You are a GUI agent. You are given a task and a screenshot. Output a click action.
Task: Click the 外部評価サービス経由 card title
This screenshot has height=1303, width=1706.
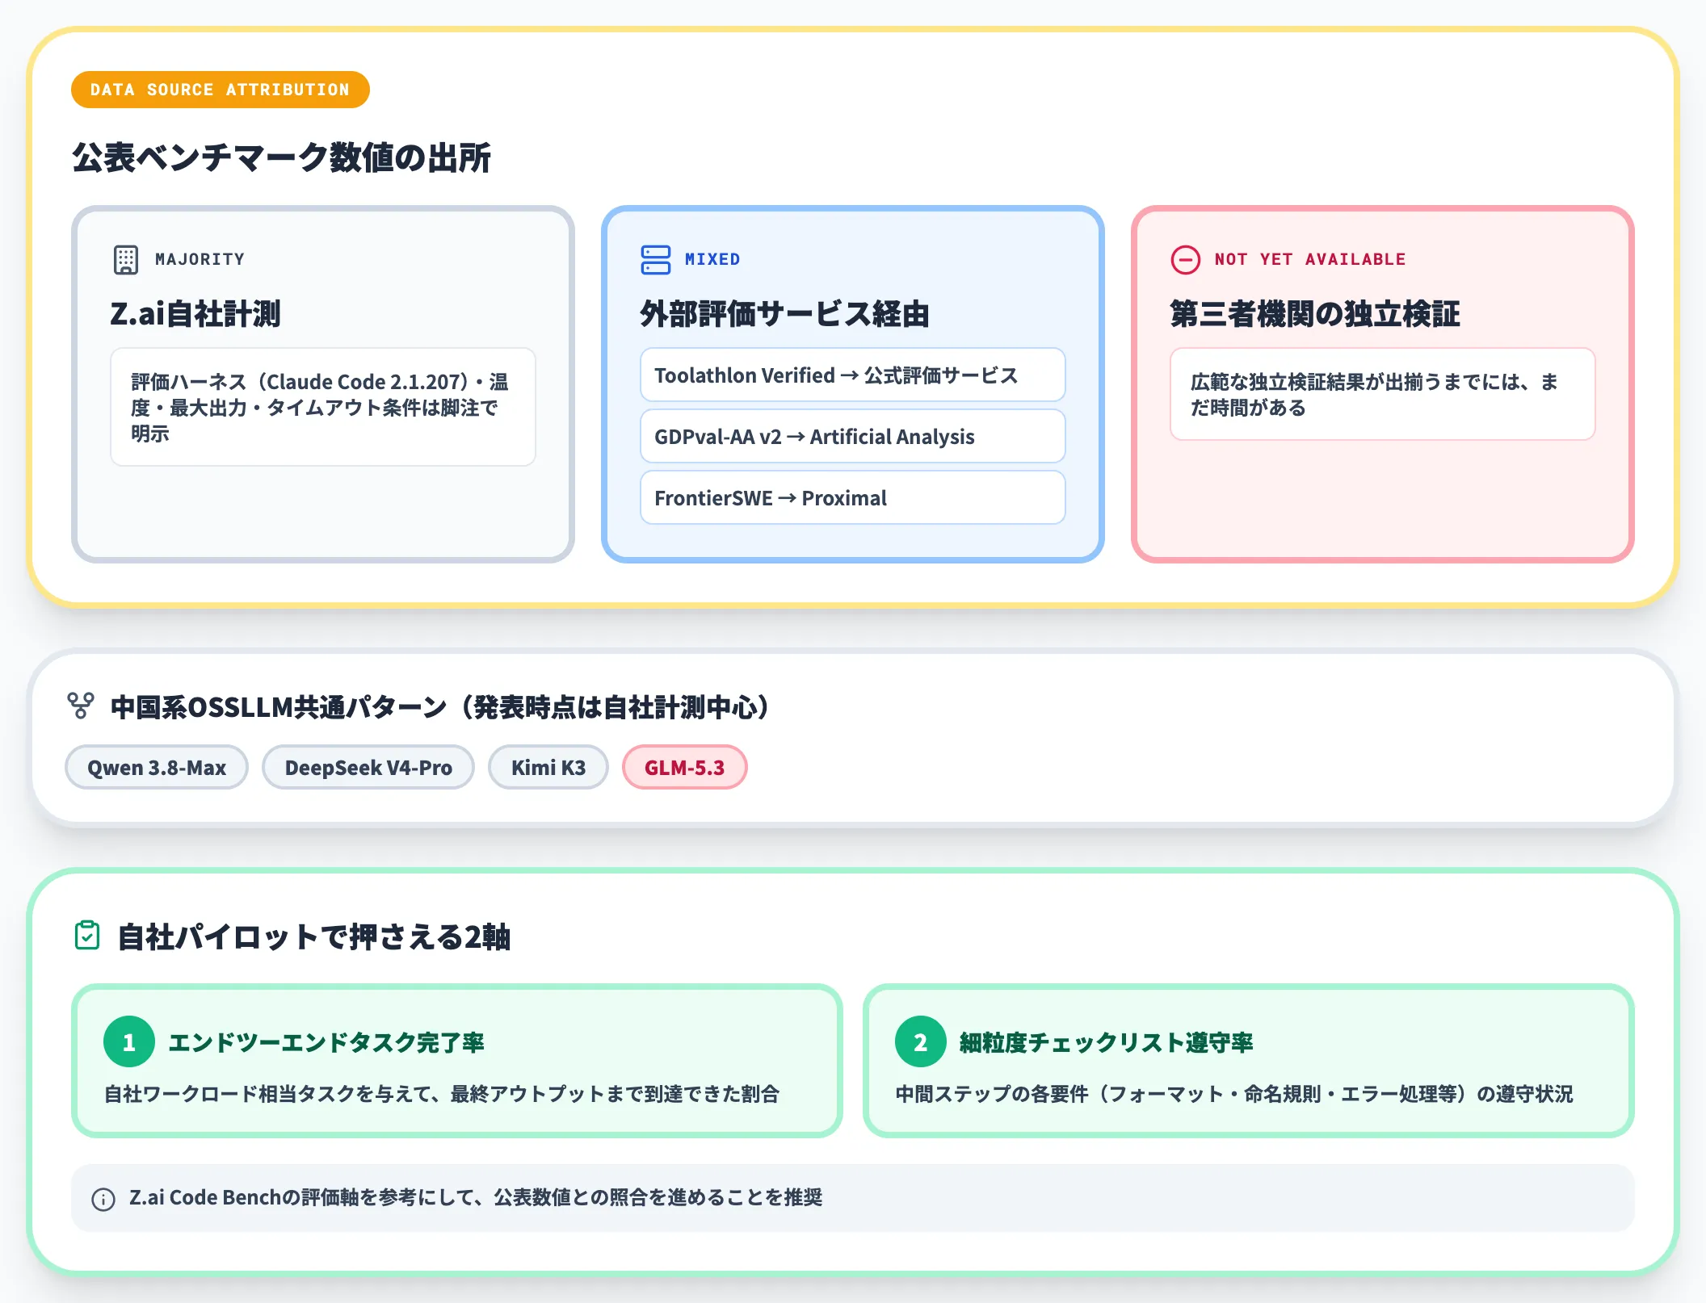(785, 313)
